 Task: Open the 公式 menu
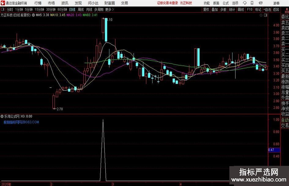click(226, 3)
